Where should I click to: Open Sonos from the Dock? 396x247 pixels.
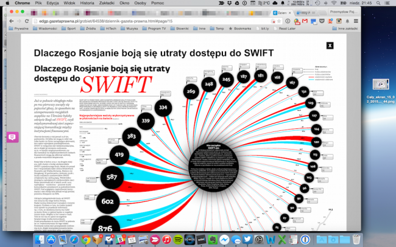click(189, 240)
